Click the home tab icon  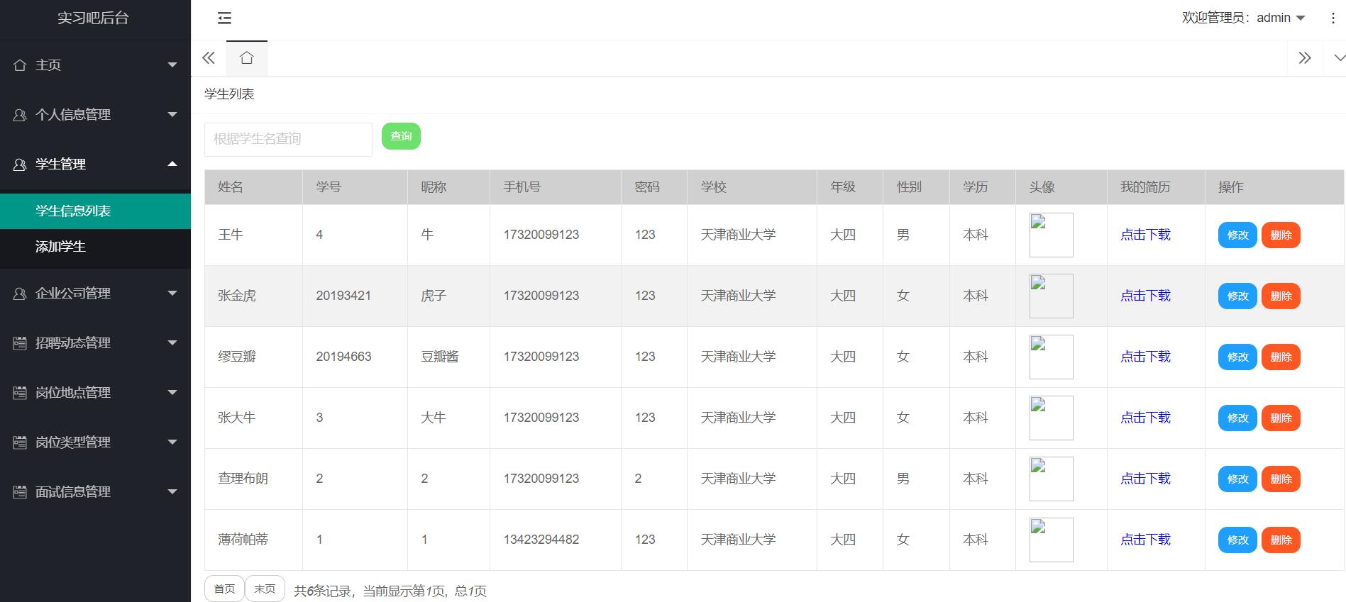pyautogui.click(x=246, y=58)
